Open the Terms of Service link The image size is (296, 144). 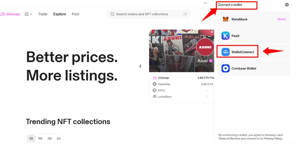pyautogui.click(x=229, y=139)
